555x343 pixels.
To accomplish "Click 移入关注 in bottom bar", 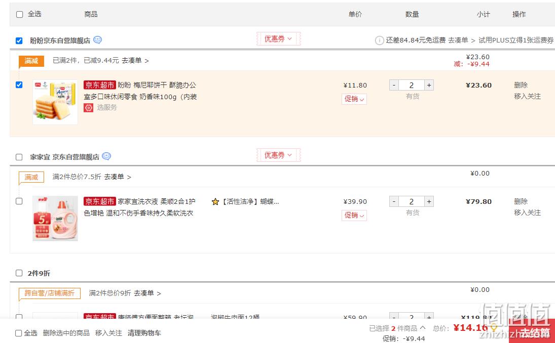I will pos(108,333).
